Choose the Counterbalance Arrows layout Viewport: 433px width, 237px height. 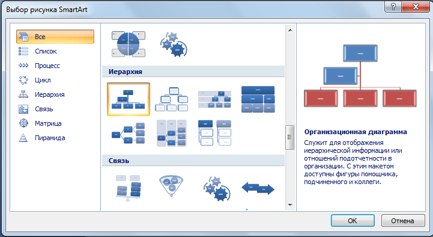[258, 189]
